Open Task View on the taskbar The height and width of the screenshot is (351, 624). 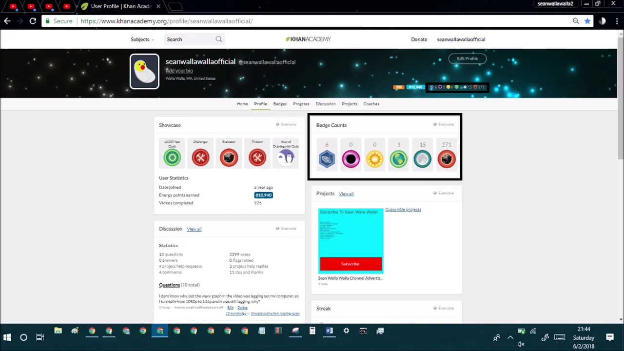(40, 337)
